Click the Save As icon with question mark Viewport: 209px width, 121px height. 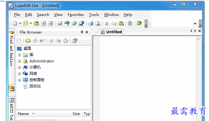pos(67,23)
